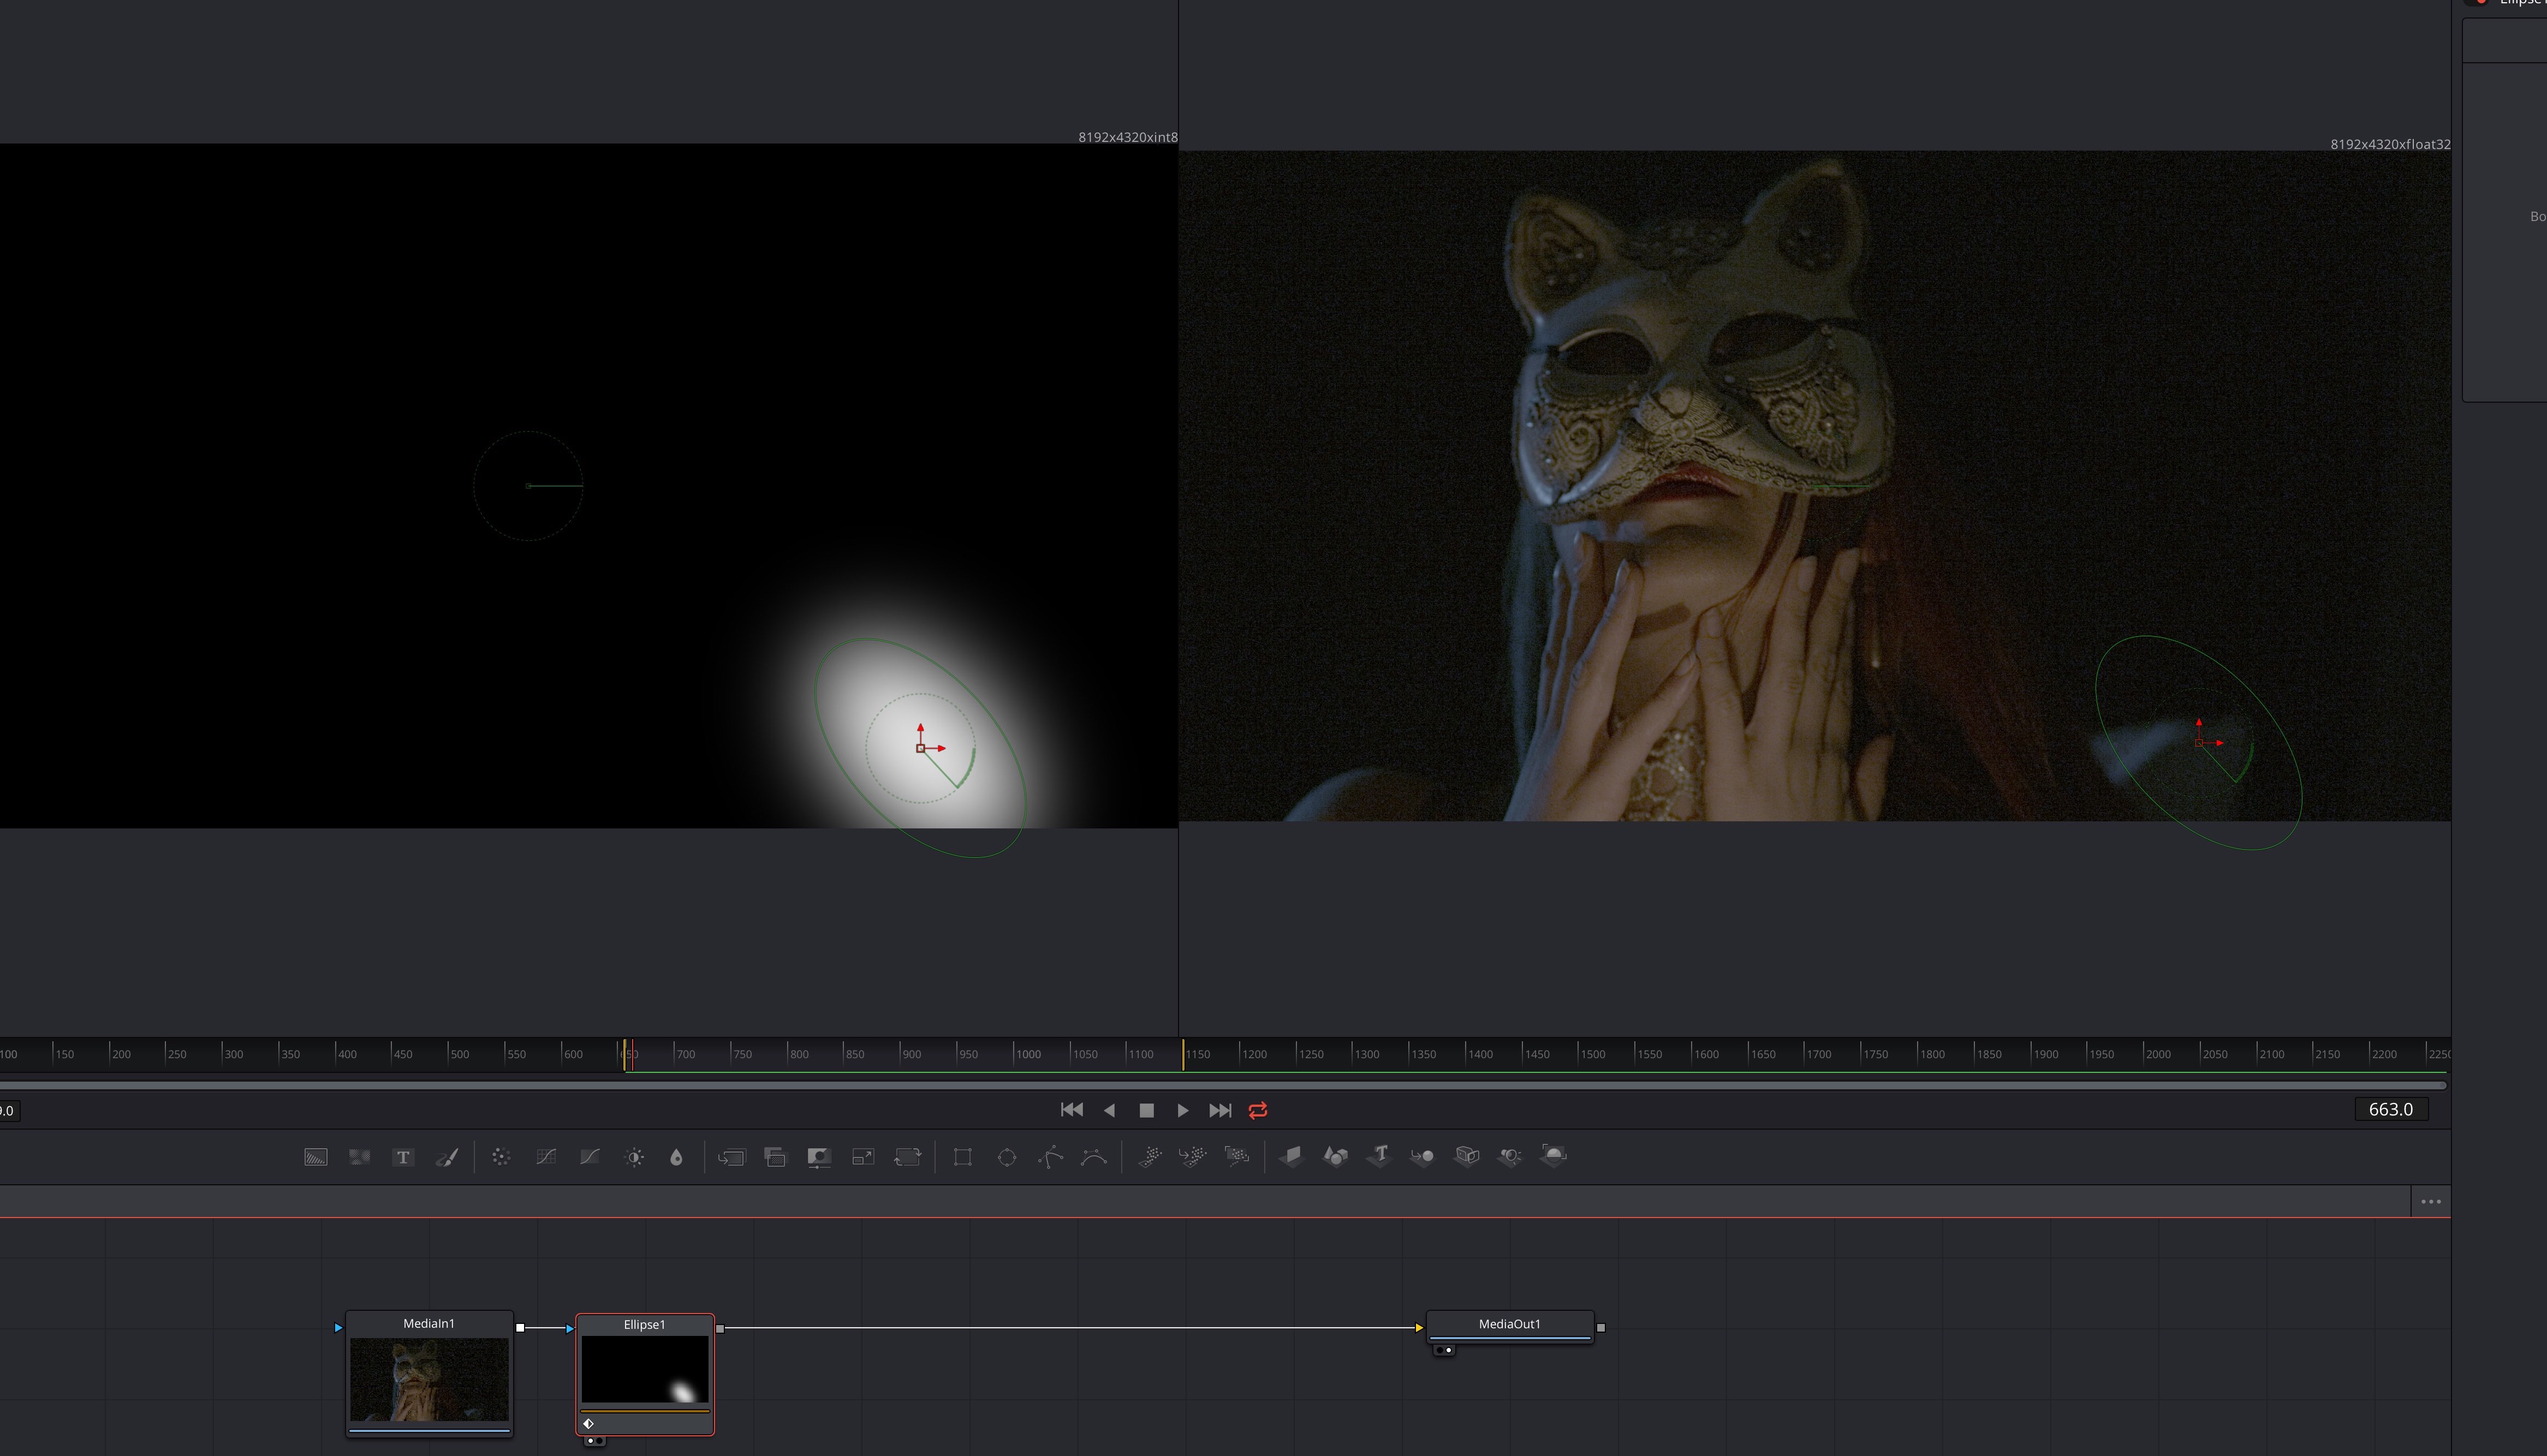Click the "8192x4320xint8" resolution label
This screenshot has width=2547, height=1456.
tap(1127, 137)
